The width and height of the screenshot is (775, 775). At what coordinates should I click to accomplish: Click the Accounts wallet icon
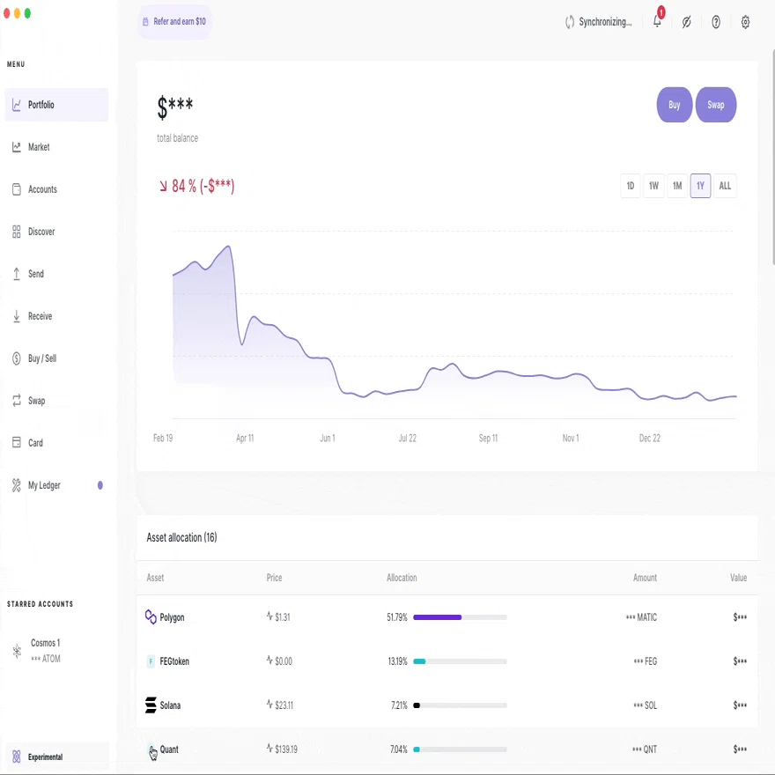click(17, 189)
